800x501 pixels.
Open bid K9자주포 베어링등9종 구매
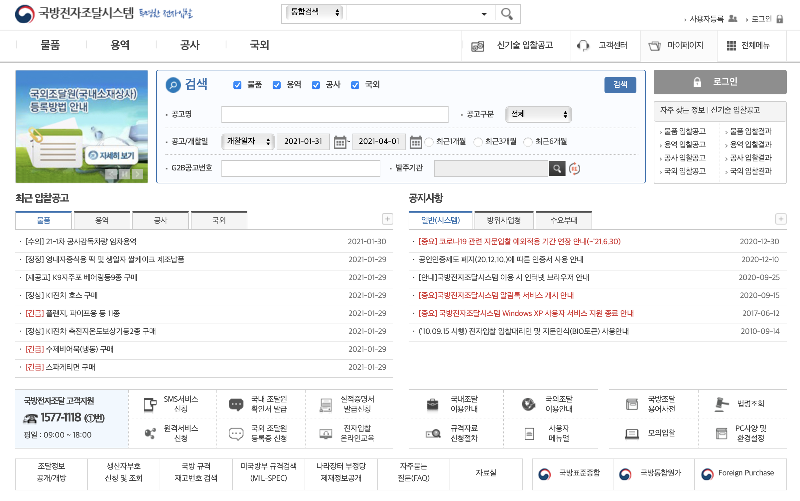[x=81, y=277]
